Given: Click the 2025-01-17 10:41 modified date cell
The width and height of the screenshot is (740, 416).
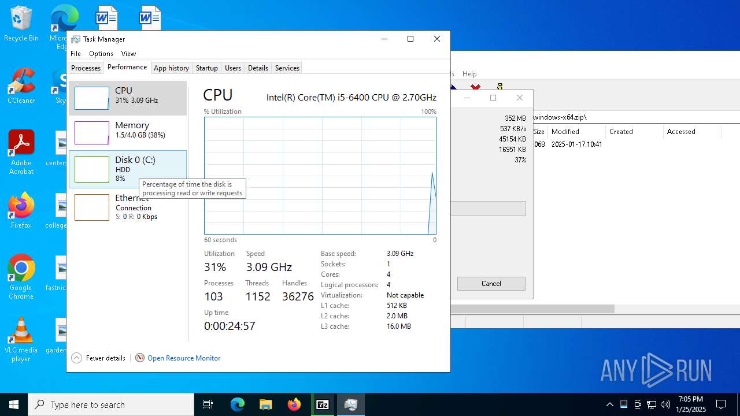Looking at the screenshot, I should coord(577,144).
